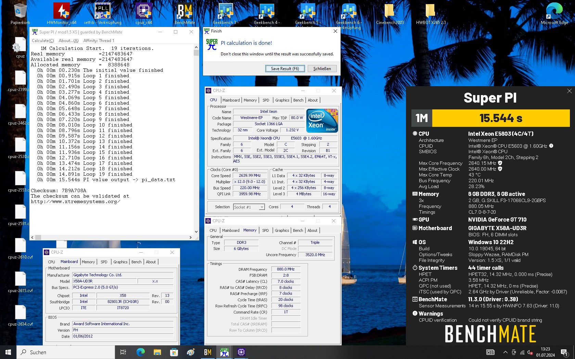Open the Cinebench2003 folder

coord(390,14)
